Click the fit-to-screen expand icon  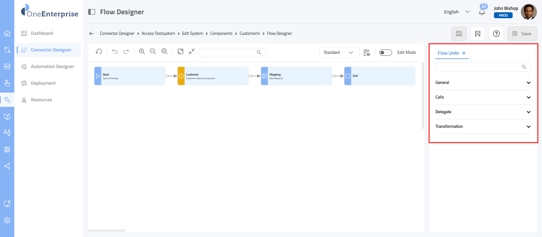pos(181,52)
